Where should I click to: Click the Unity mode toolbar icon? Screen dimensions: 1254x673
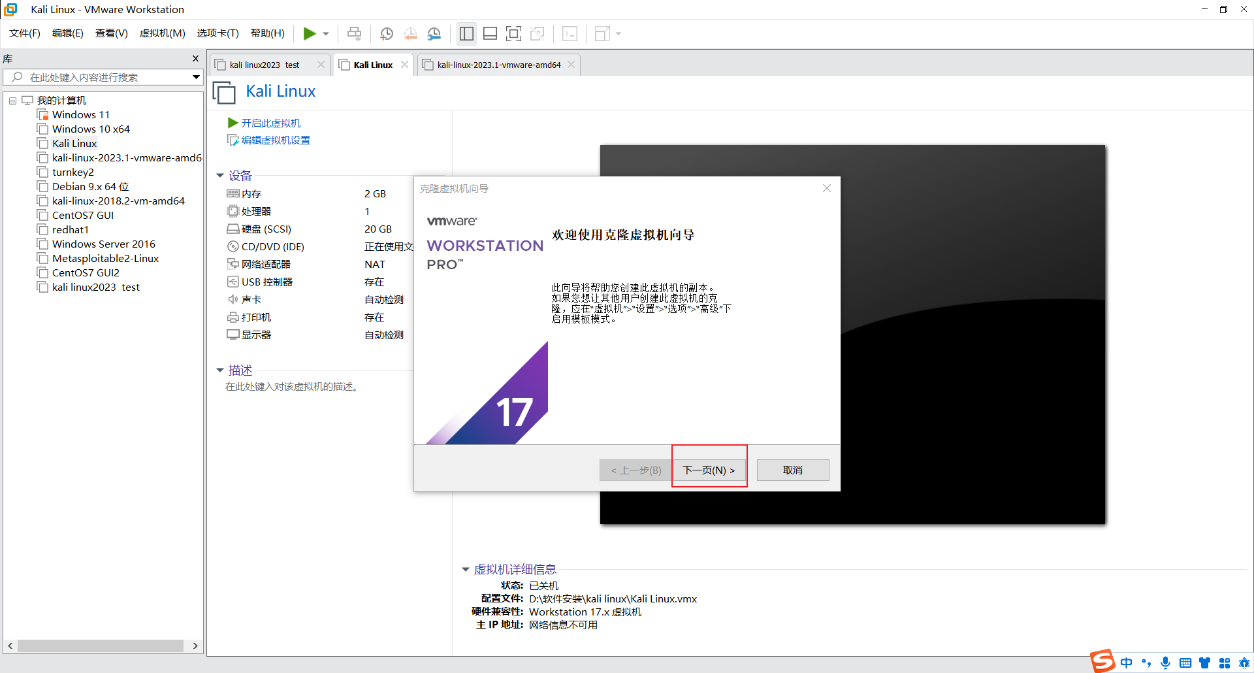click(x=538, y=33)
